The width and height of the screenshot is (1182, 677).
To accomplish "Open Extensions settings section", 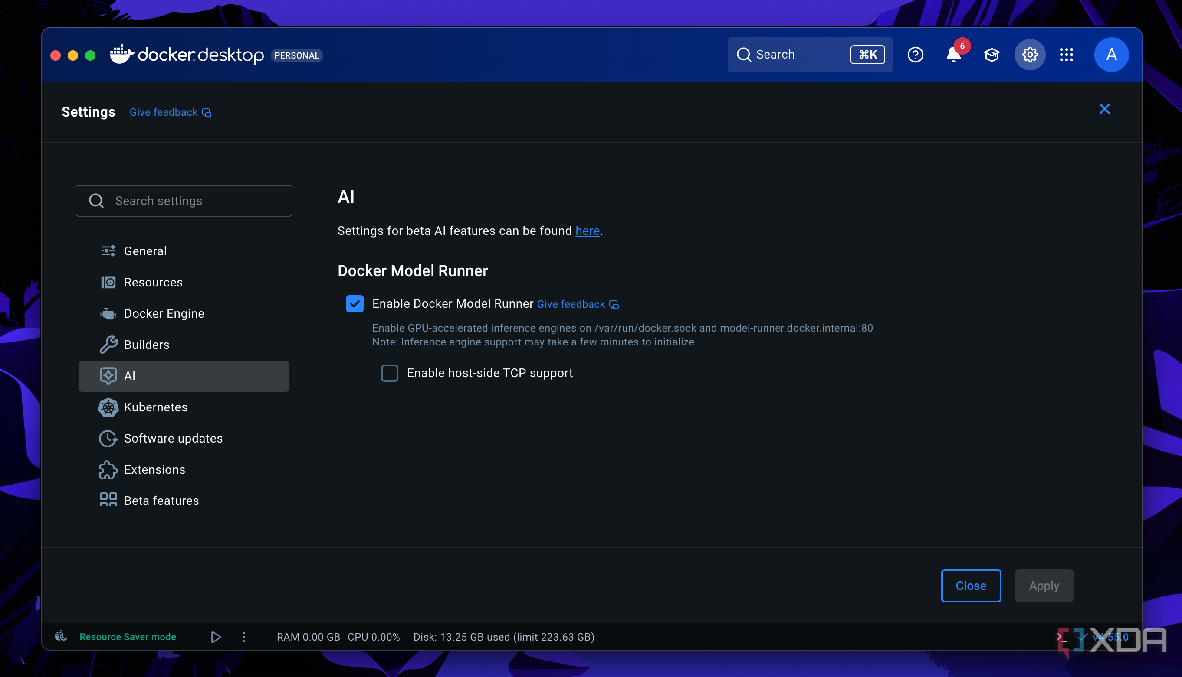I will pos(184,470).
